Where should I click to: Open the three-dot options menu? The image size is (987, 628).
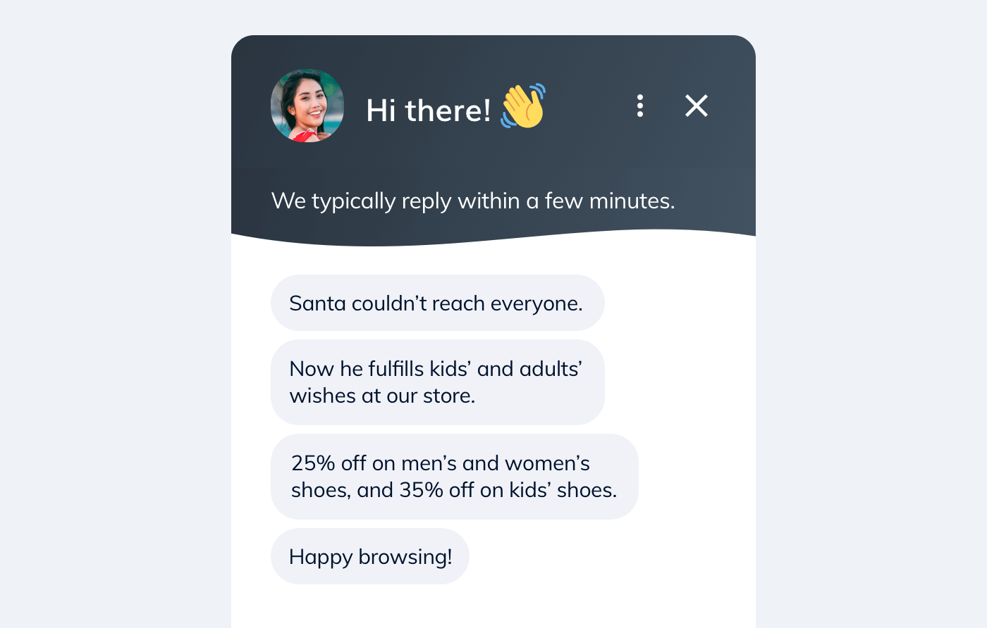[x=640, y=106]
